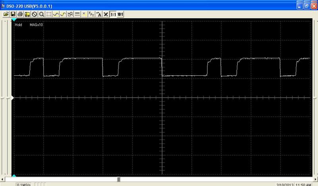Click the second sine wave channel icon
318x186 pixels.
[x=63, y=14]
